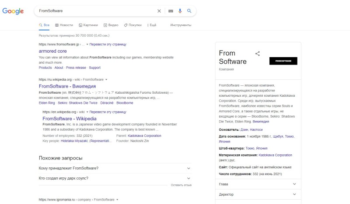Translate the fromsoftware.jp page
This screenshot has height=204, width=350.
click(x=108, y=44)
